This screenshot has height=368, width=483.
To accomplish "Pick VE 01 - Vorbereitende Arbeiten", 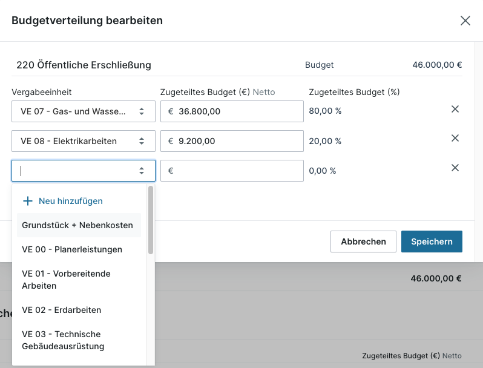I will click(67, 280).
